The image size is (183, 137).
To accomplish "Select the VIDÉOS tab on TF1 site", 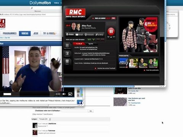I will tap(25, 33).
